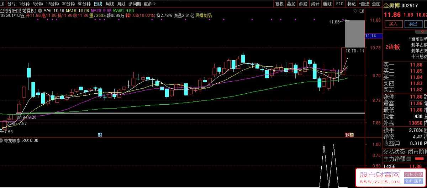Click the 2连板 limit-up label
427x188 pixels.
click(392, 47)
